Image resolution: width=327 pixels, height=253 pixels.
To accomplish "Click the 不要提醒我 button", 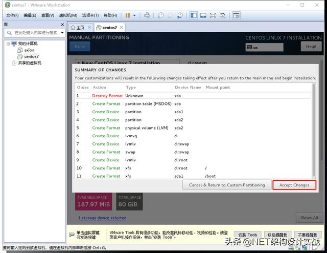I will coord(308,235).
